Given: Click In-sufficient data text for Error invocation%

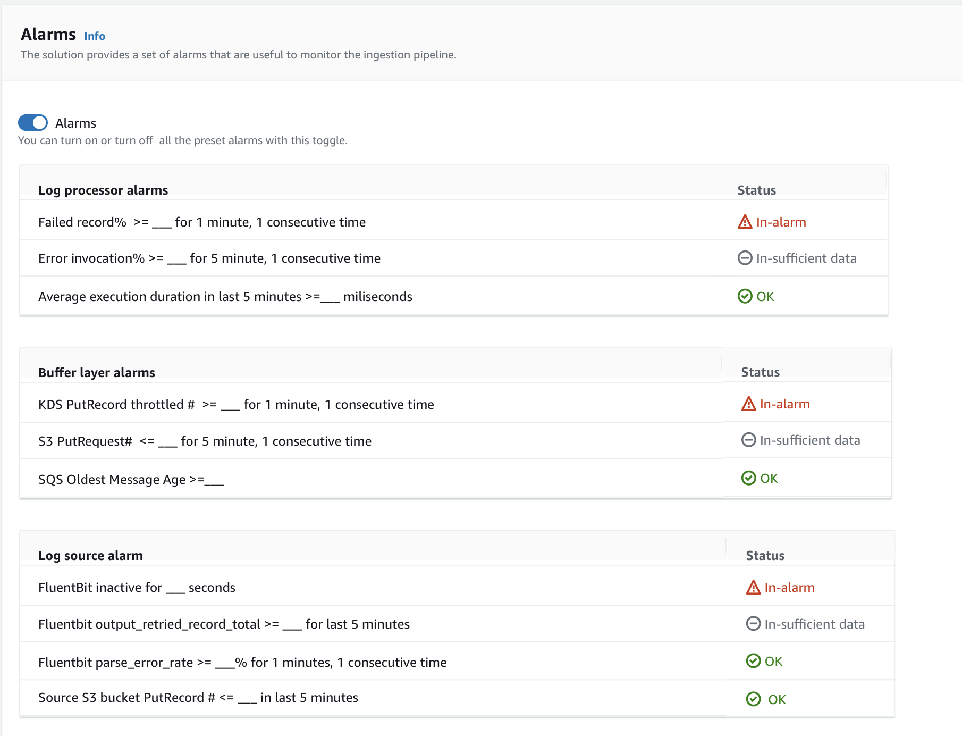Looking at the screenshot, I should (806, 258).
